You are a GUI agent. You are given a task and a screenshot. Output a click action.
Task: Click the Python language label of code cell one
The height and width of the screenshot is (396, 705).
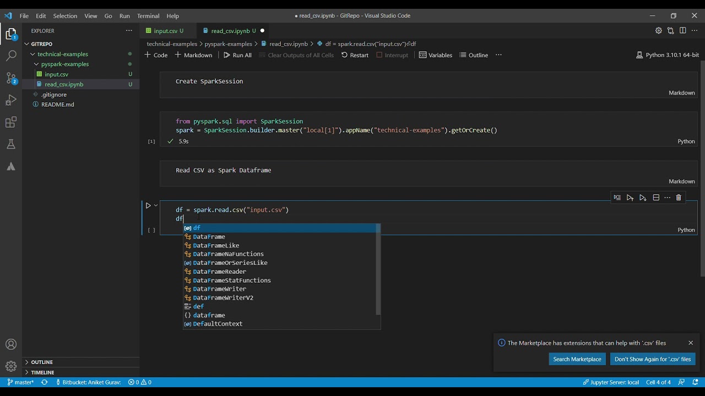click(x=686, y=141)
